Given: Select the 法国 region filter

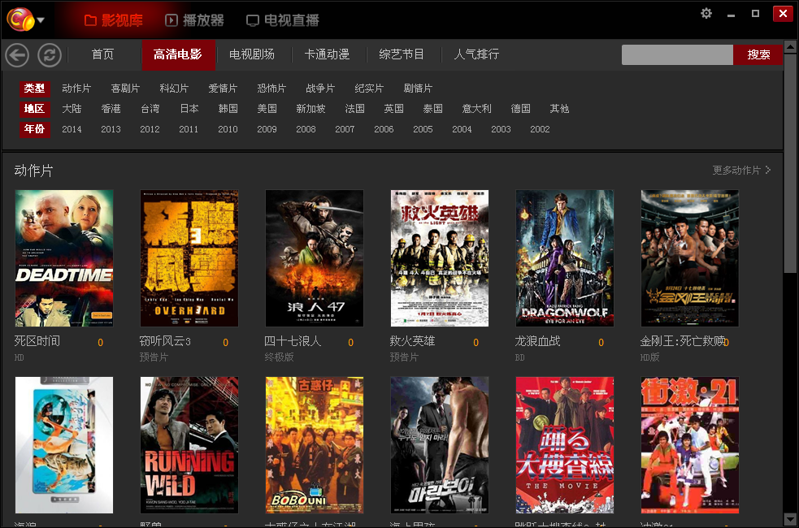Looking at the screenshot, I should tap(354, 109).
